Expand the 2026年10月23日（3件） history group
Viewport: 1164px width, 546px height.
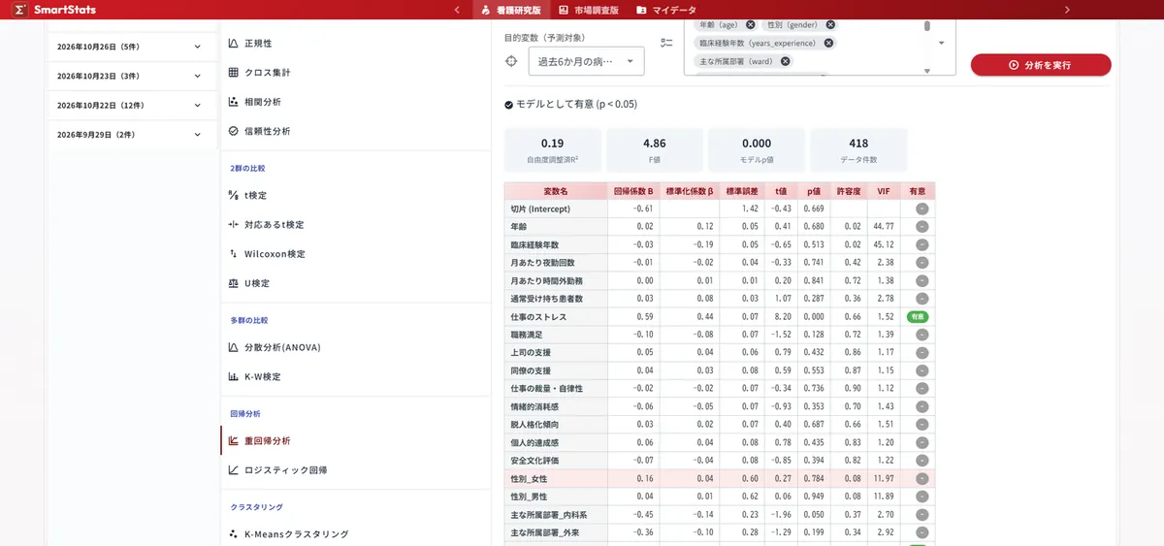point(130,76)
